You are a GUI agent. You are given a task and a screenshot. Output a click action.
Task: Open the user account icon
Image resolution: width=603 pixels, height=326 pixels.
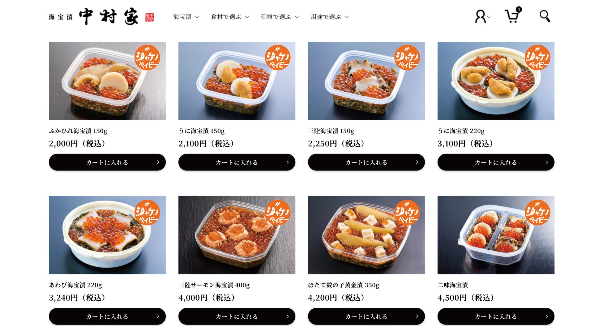tap(480, 16)
